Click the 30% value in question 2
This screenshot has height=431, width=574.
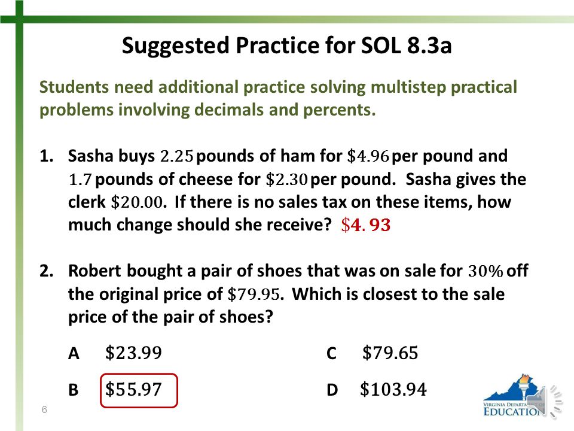pos(486,271)
